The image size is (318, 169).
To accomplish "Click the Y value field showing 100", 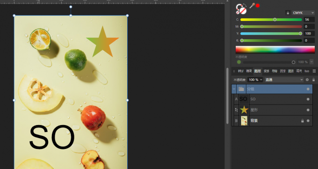I will point(309,34).
